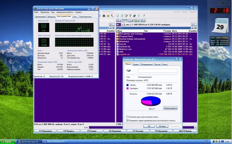Click the disk C pie chart
The image size is (232, 144).
point(151,101)
